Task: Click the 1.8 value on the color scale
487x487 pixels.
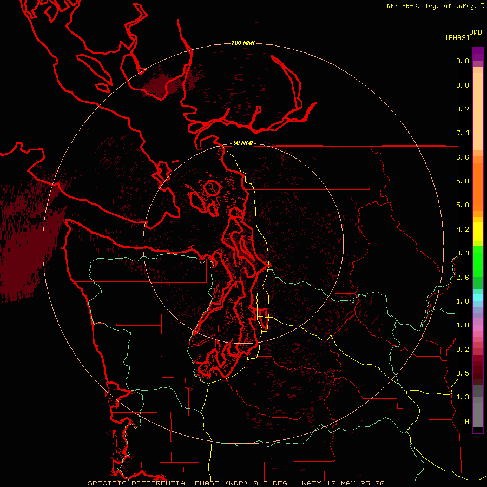Action: coord(463,301)
